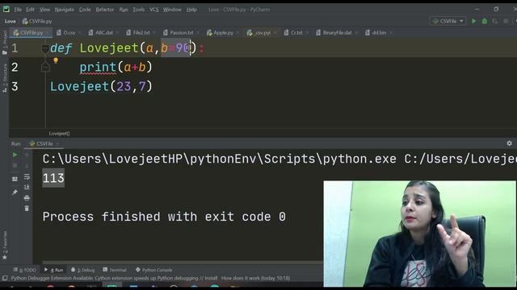The height and width of the screenshot is (290, 517).
Task: Click the Up the stack trace arrow
Action: [x=27, y=155]
